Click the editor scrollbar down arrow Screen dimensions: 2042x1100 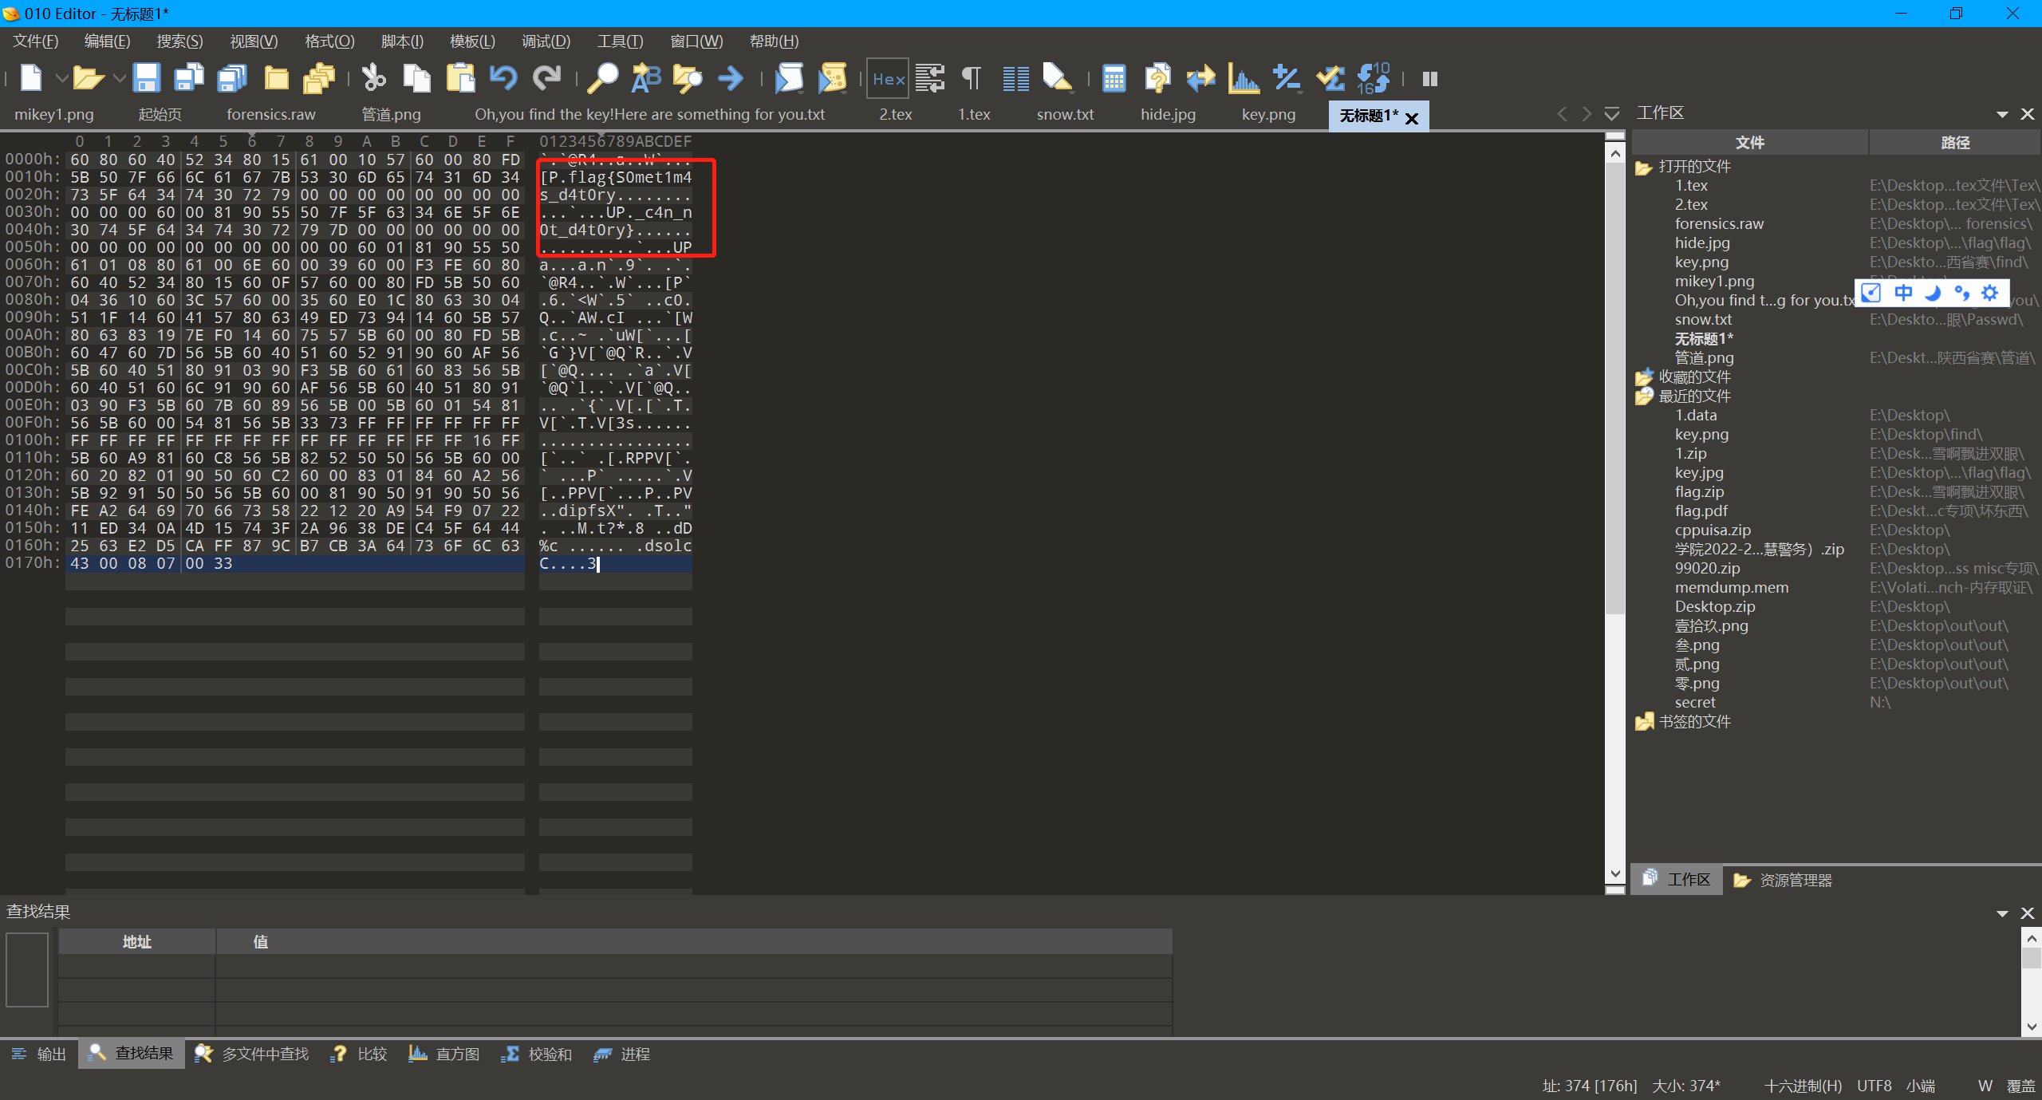pyautogui.click(x=1614, y=874)
